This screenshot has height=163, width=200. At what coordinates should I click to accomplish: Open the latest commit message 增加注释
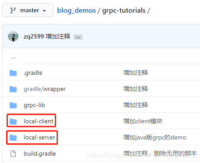click(x=58, y=36)
